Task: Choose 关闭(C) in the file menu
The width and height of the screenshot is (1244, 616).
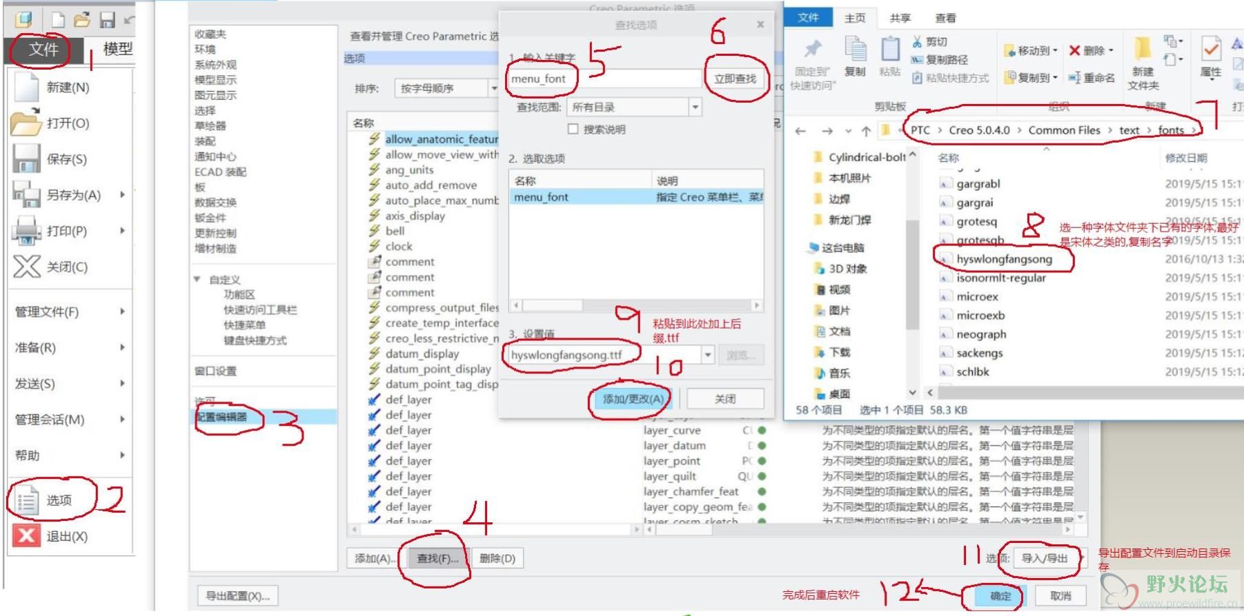Action: coord(67,267)
